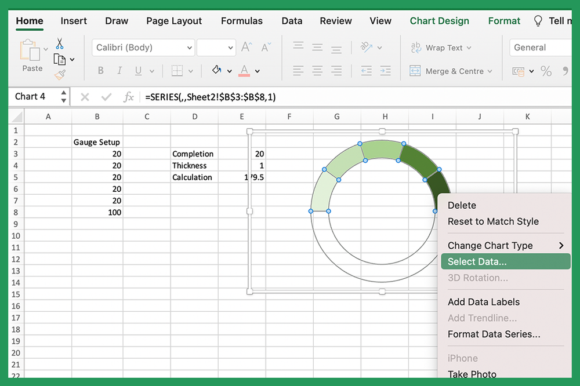This screenshot has height=386, width=580.
Task: Open the Borders dropdown arrow
Action: (191, 71)
